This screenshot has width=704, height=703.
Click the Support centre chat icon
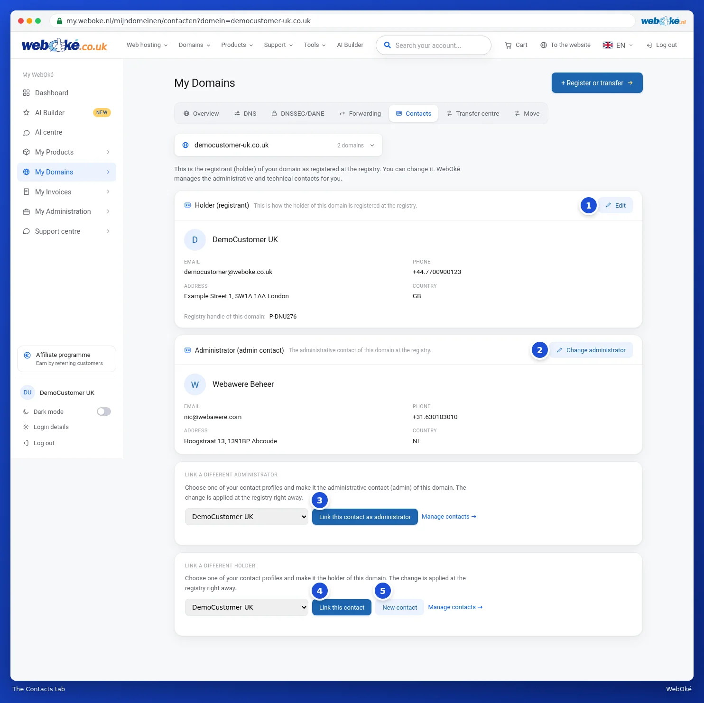[x=27, y=231]
